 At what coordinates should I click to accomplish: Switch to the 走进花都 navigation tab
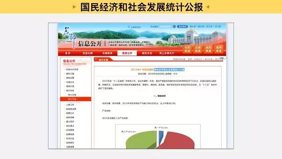click(88, 53)
